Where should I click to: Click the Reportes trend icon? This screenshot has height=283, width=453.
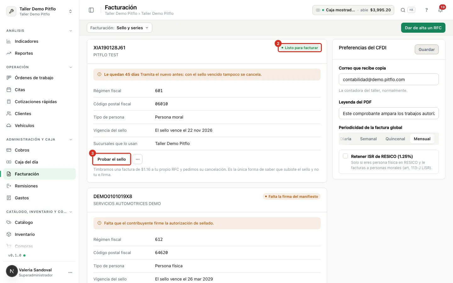pos(9,53)
